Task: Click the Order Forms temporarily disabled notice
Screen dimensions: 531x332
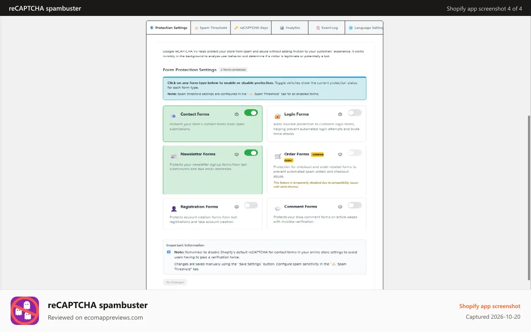Action: (x=316, y=185)
